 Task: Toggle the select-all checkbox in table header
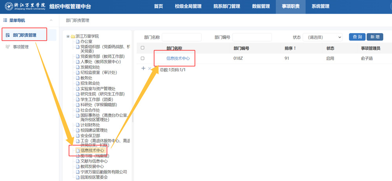142,48
